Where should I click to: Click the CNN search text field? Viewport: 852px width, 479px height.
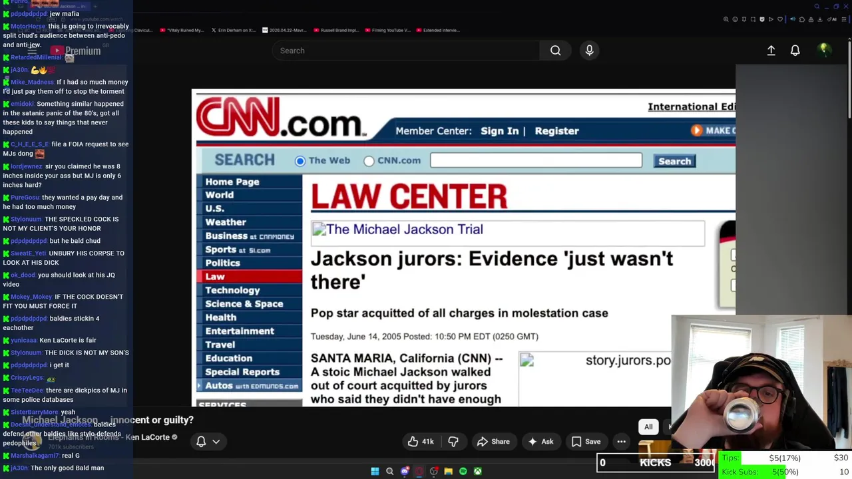point(536,160)
